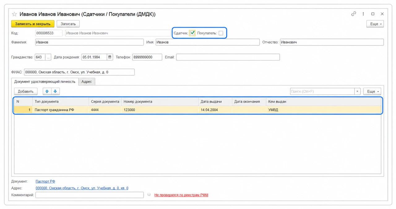Click the Комментарий input field

pos(90,195)
